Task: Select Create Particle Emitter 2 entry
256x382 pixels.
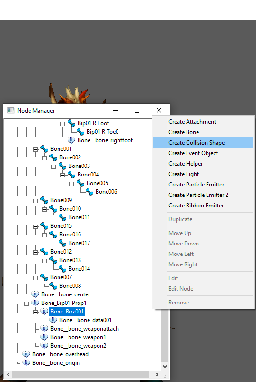Action: [x=203, y=195]
